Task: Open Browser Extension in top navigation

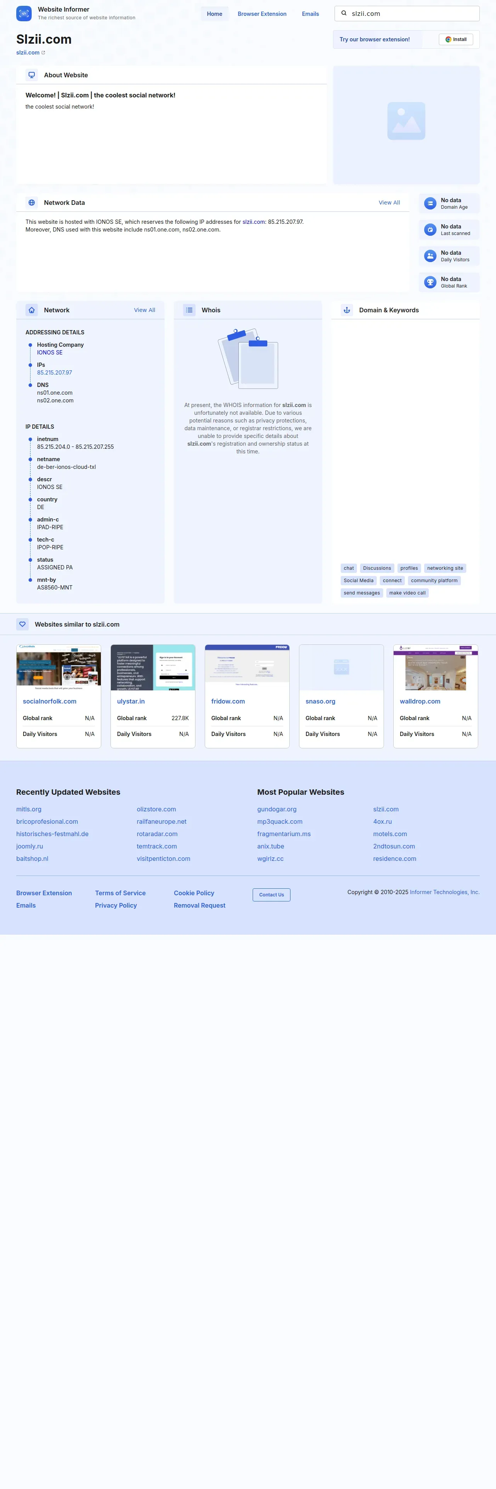Action: click(x=262, y=14)
